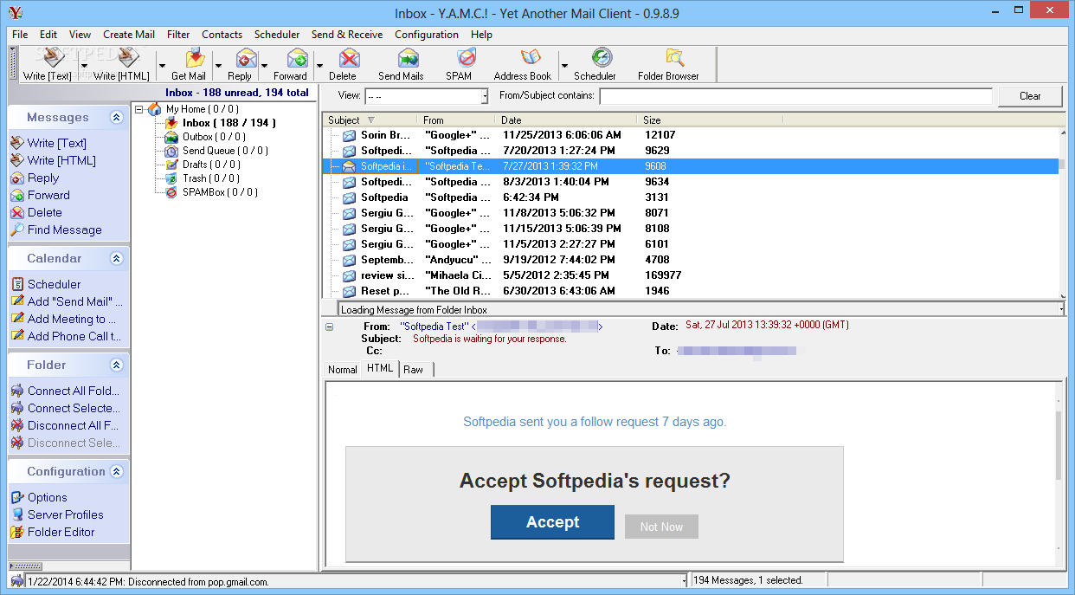This screenshot has height=595, width=1075.
Task: Click the From/Subject contains input field
Action: pos(795,96)
